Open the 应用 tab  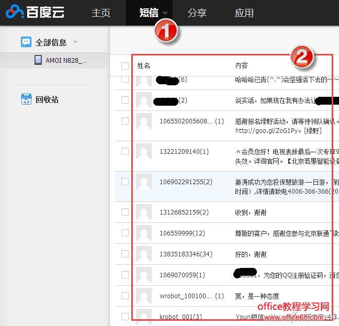(x=244, y=13)
